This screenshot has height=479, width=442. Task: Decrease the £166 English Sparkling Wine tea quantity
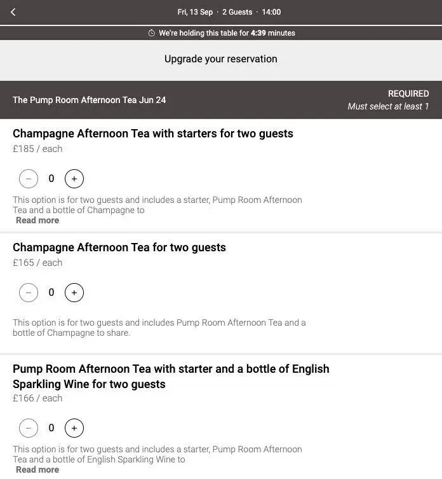click(29, 428)
